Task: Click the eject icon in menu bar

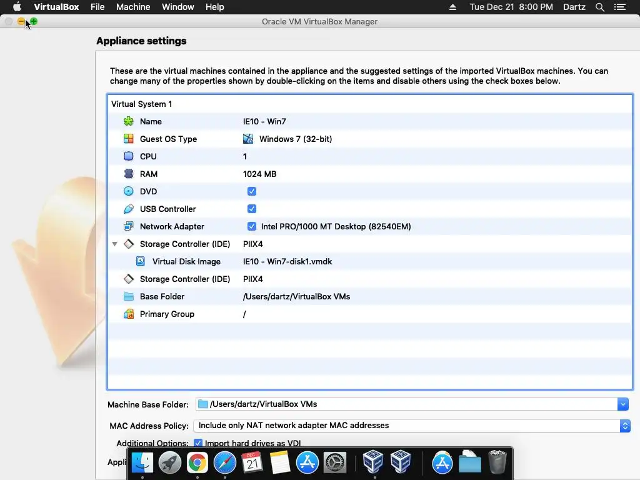Action: [452, 7]
